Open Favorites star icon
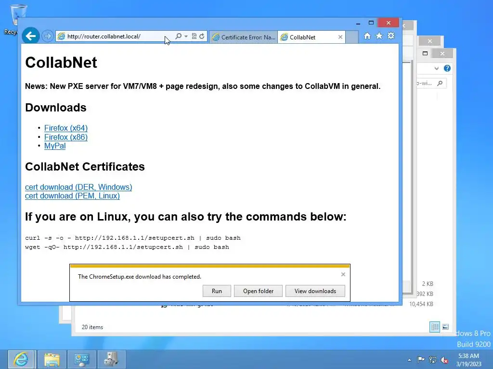The image size is (493, 369). (x=379, y=36)
